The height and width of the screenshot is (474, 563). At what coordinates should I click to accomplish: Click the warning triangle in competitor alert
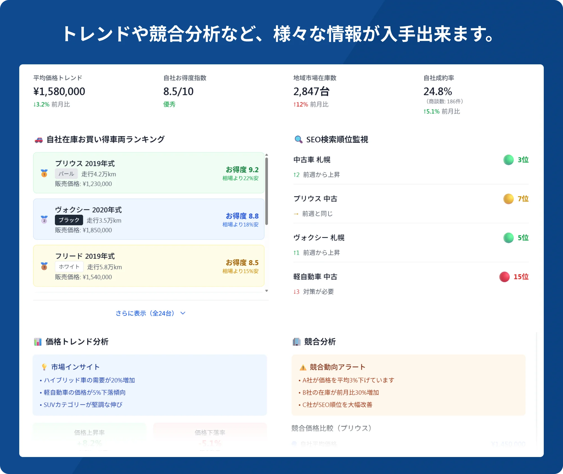point(303,367)
